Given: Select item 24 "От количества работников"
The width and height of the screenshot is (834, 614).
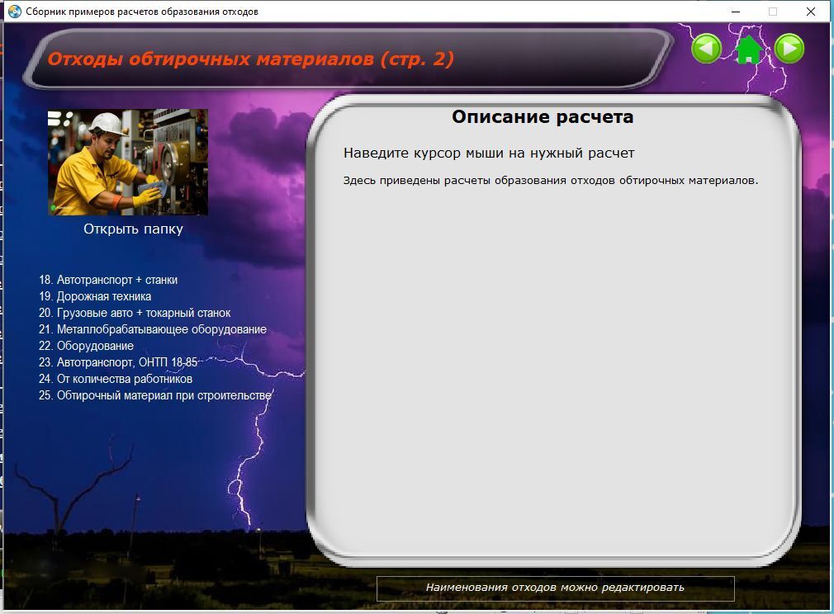Looking at the screenshot, I should tap(116, 379).
